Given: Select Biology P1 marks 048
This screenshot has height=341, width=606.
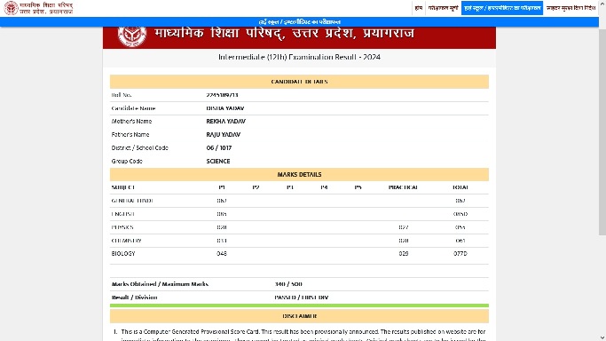Looking at the screenshot, I should [222, 254].
